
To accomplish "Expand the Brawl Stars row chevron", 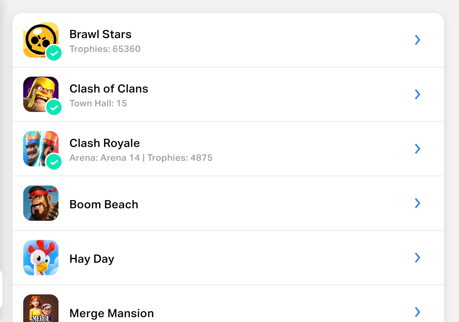I will [417, 40].
